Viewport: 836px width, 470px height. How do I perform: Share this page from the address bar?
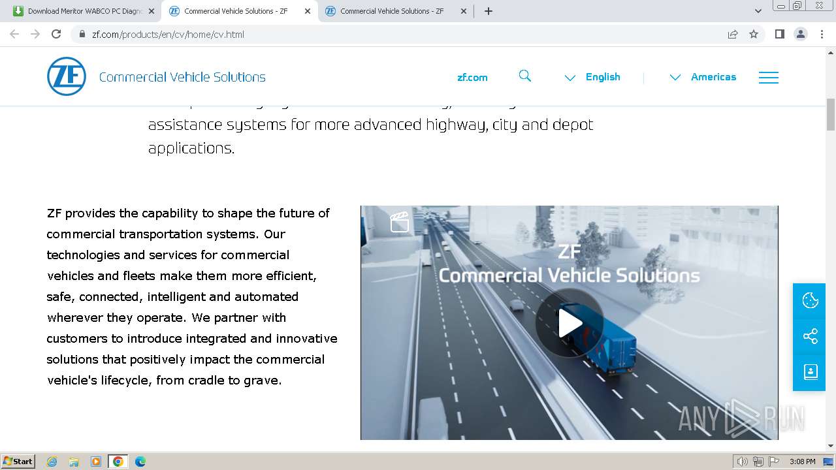tap(733, 34)
